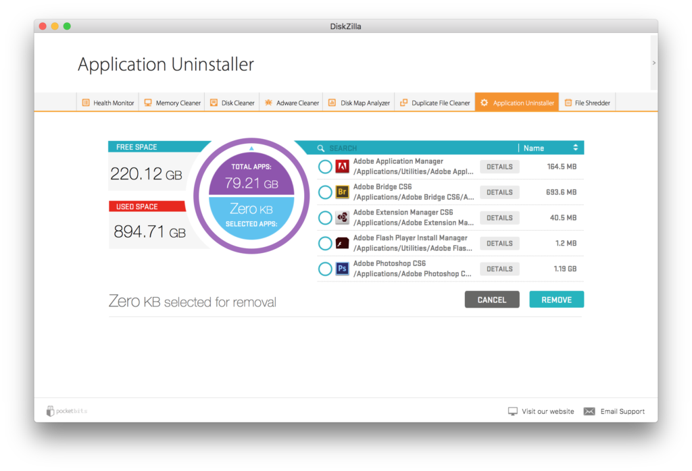The width and height of the screenshot is (692, 471).
Task: Switch to the Health Monitor tab
Action: coord(107,103)
